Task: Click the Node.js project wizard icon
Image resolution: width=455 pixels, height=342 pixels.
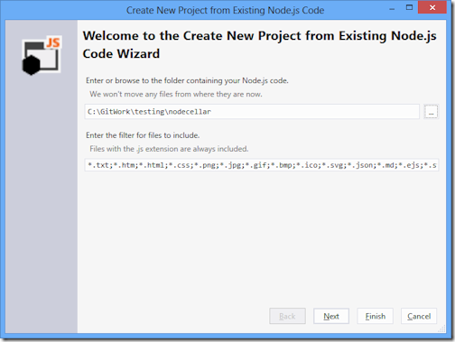Action: [42, 56]
